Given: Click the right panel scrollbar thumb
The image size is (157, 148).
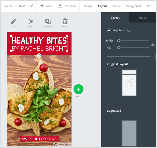Looking at the screenshot, I should pyautogui.click(x=155, y=57).
